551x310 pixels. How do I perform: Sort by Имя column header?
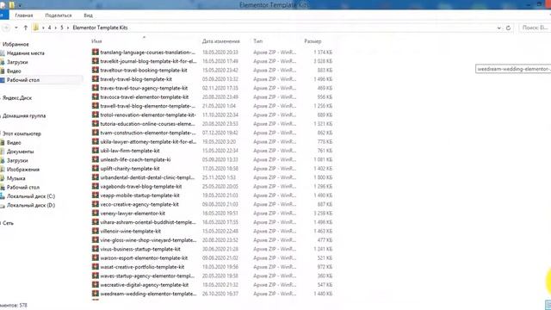[96, 41]
